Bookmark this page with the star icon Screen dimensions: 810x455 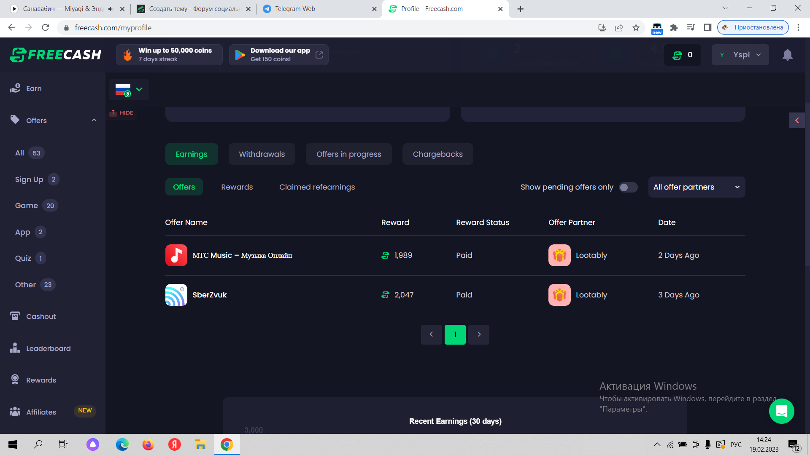coord(636,28)
